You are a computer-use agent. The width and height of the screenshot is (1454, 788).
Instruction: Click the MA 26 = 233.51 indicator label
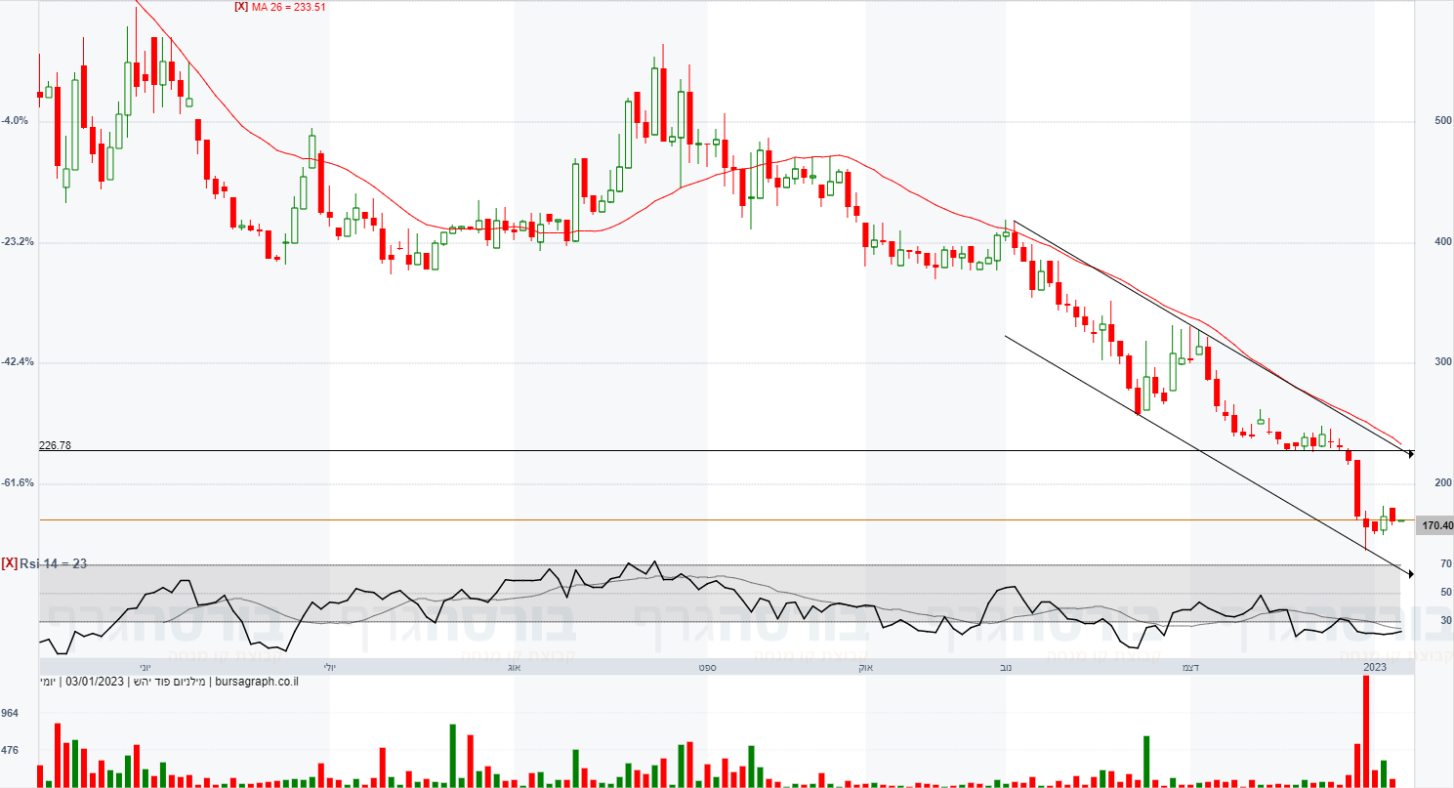coord(288,7)
